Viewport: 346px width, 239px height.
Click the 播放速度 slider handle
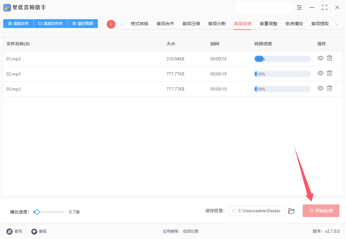(x=37, y=212)
